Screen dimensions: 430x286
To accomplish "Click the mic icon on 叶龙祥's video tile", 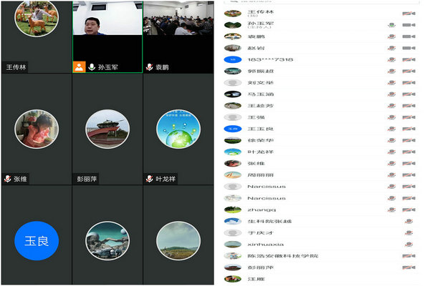I will (150, 179).
